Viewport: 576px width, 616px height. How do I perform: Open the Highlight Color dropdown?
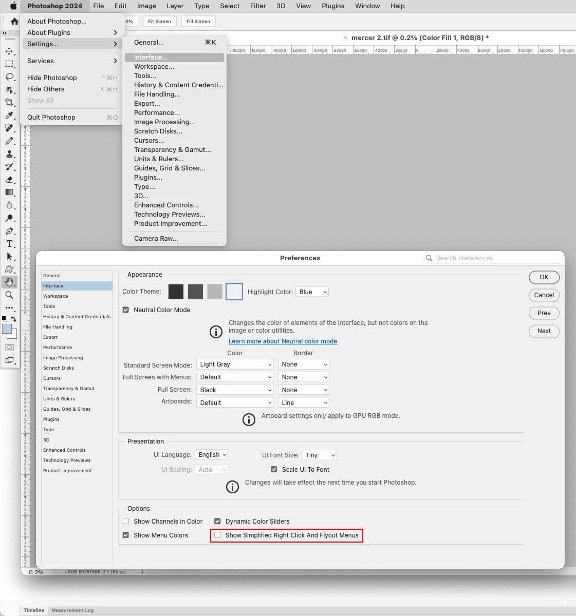[312, 292]
